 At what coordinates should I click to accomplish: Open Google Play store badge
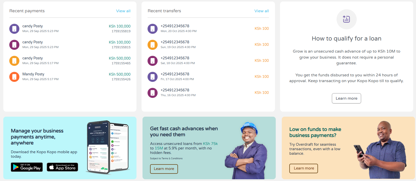27,167
